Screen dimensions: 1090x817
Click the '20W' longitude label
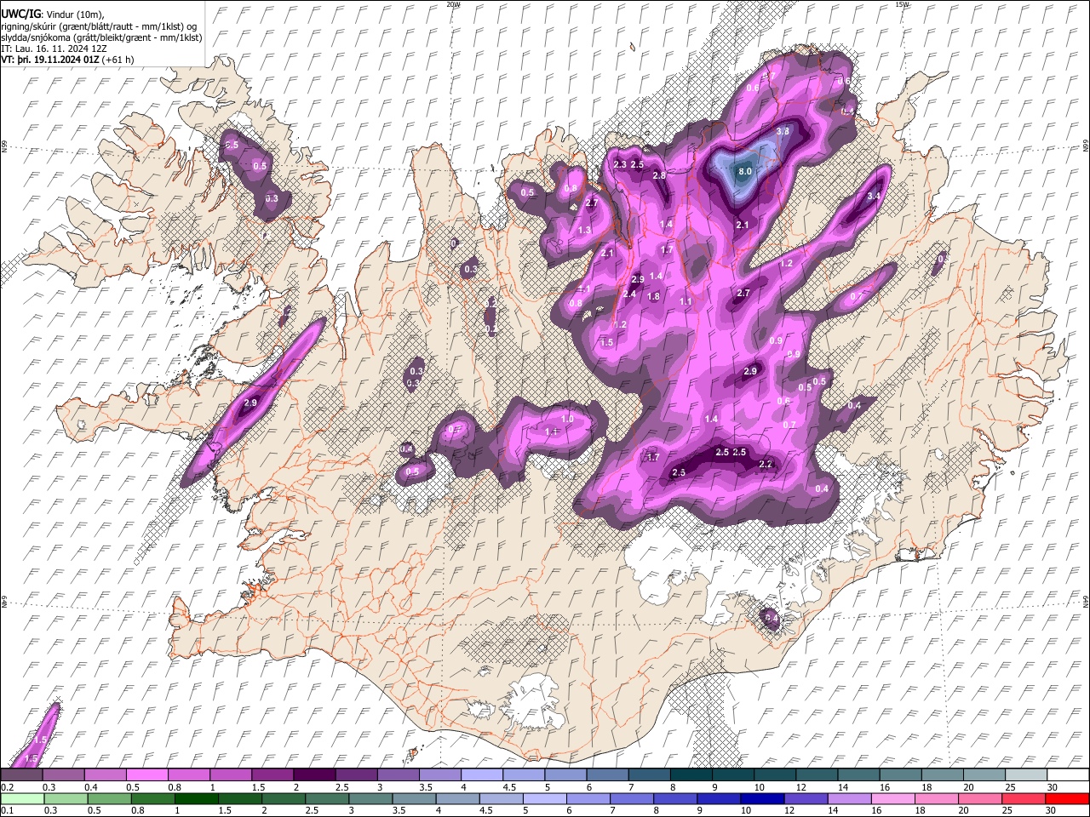pos(453,4)
